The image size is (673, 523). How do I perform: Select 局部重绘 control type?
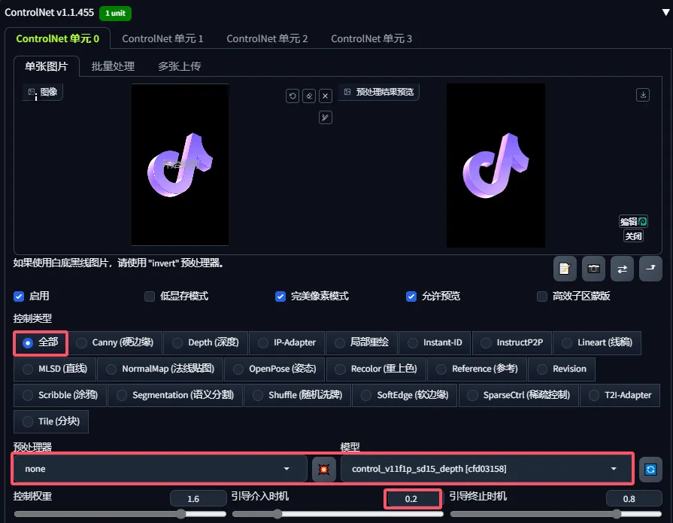362,342
